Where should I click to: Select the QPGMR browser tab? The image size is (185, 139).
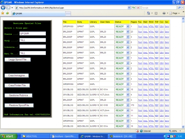point(38,14)
